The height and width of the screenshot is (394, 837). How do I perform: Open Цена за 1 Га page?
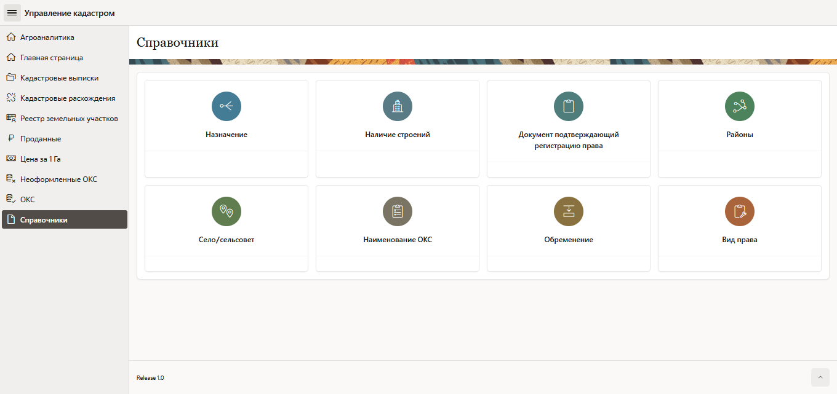point(40,159)
